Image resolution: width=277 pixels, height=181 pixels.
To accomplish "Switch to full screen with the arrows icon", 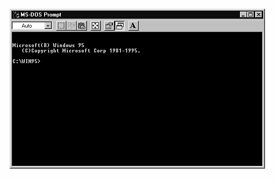I will point(95,26).
